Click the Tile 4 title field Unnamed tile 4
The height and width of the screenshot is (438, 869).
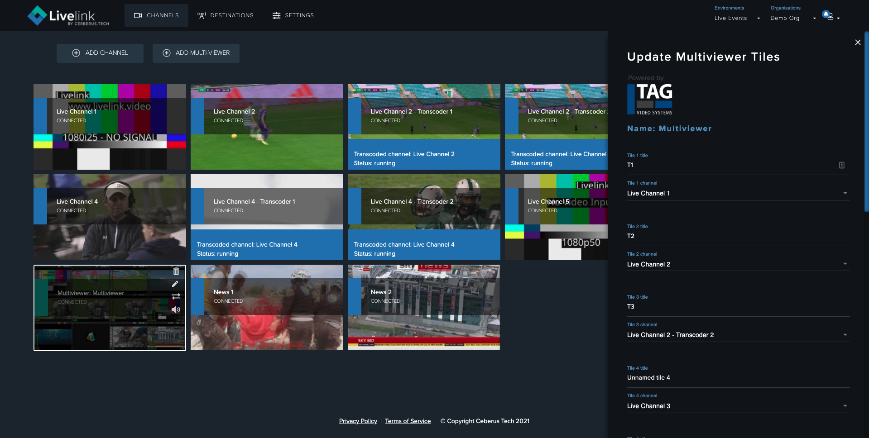tap(738, 378)
